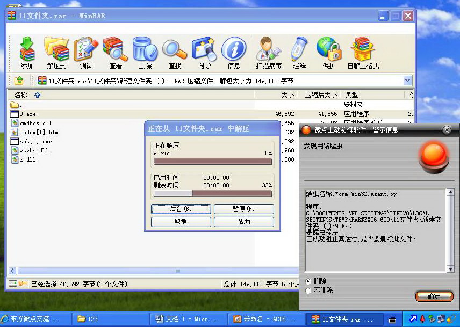Click the go-up-one-level folder icon
Image resolution: width=460 pixels, height=327 pixels.
pos(19,81)
